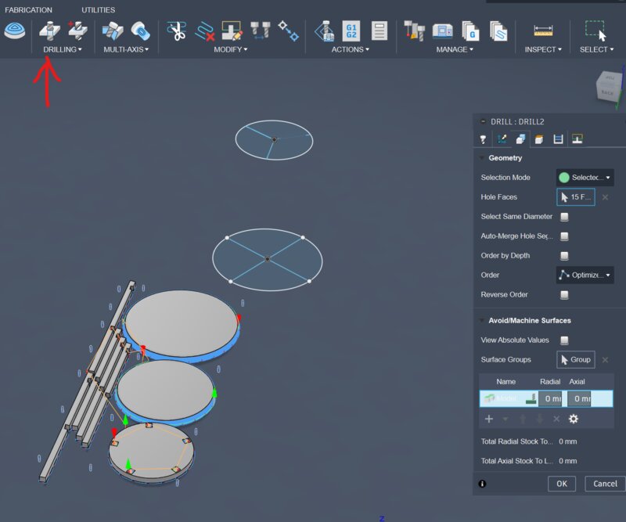Clear the Hole Faces selection
Image resolution: width=626 pixels, height=522 pixels.
pos(605,197)
